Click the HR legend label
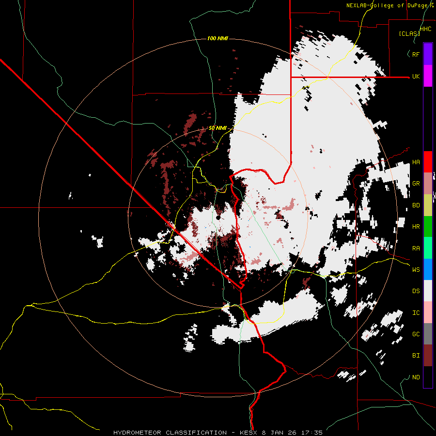 point(416,227)
